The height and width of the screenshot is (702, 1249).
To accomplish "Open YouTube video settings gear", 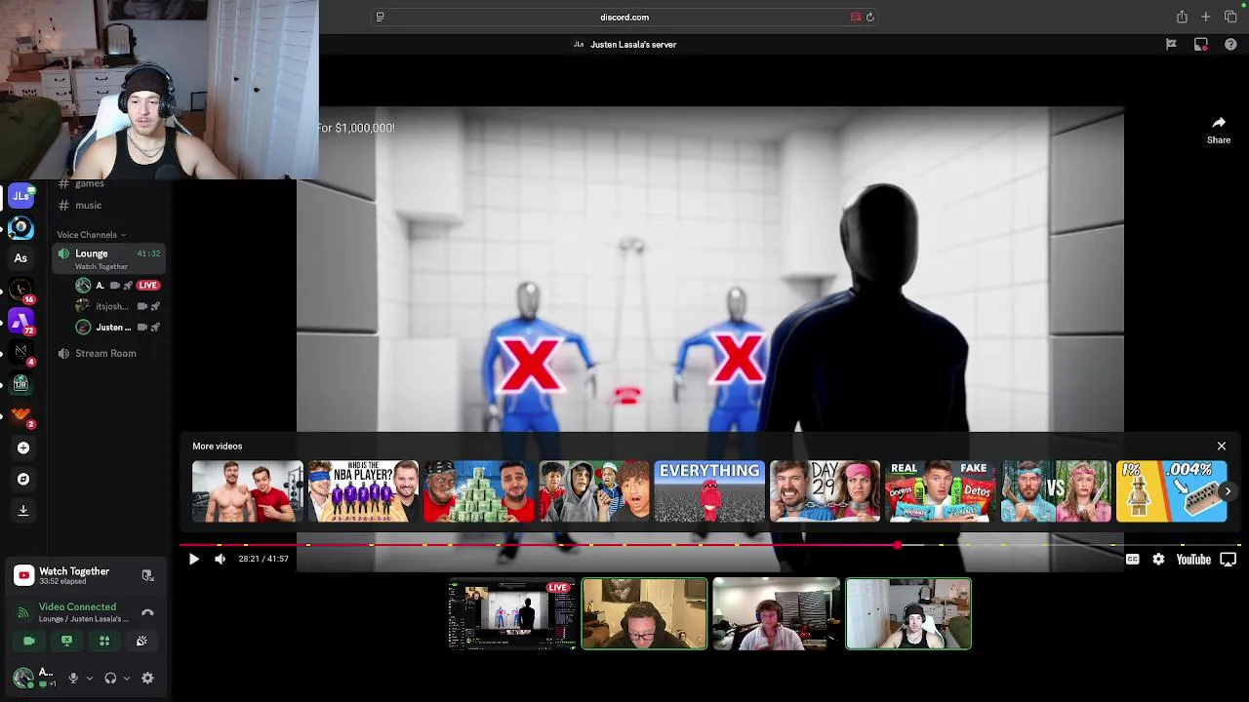I will (1158, 559).
